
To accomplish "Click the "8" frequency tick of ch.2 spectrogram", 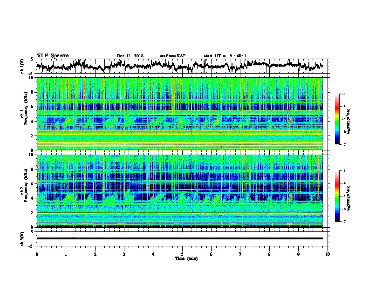I will point(33,170).
